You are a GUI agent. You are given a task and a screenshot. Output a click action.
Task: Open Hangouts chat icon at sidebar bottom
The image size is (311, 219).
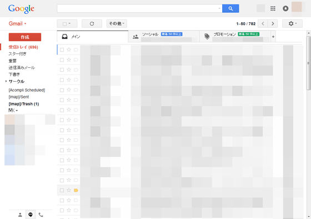coord(31,215)
